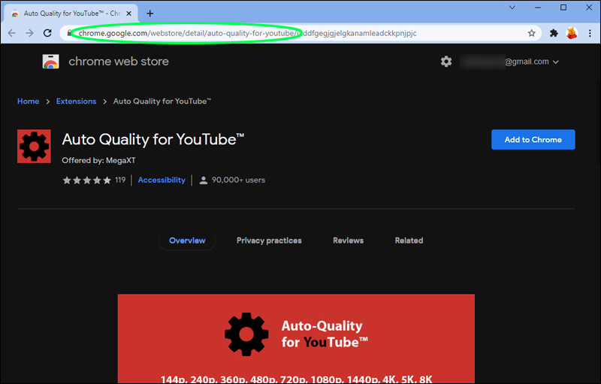Click the site lock icon in address bar
Screen dimensions: 601x384
(x=69, y=33)
